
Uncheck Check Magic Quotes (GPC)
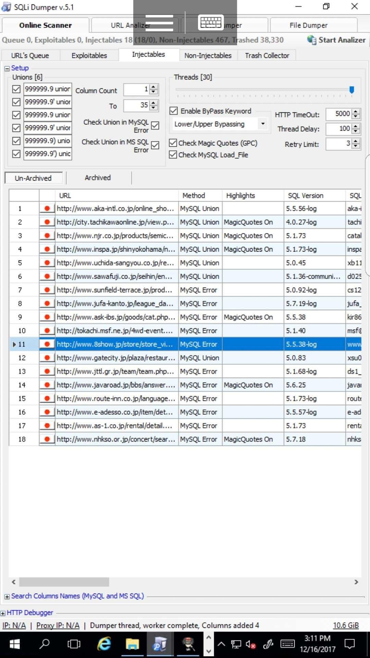point(173,143)
